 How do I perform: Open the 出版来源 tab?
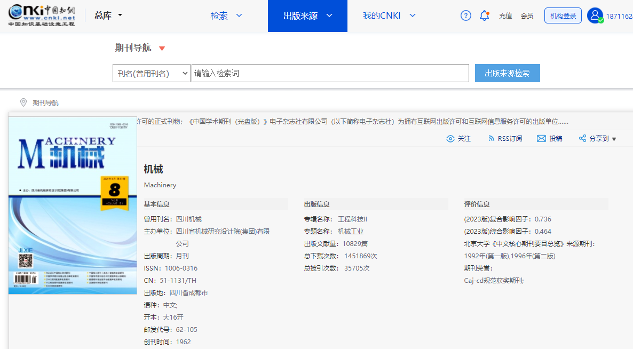307,15
